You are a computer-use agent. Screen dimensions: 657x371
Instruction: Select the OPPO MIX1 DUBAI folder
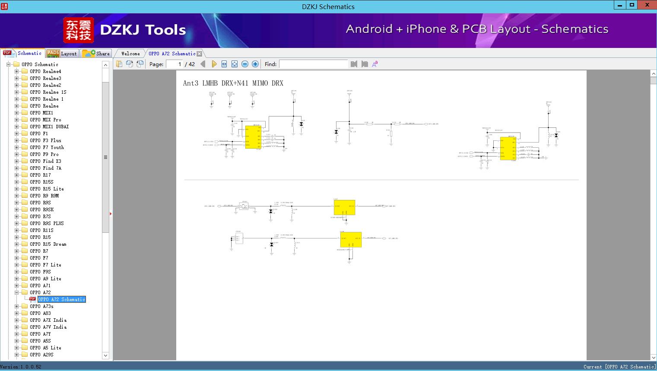tap(49, 127)
